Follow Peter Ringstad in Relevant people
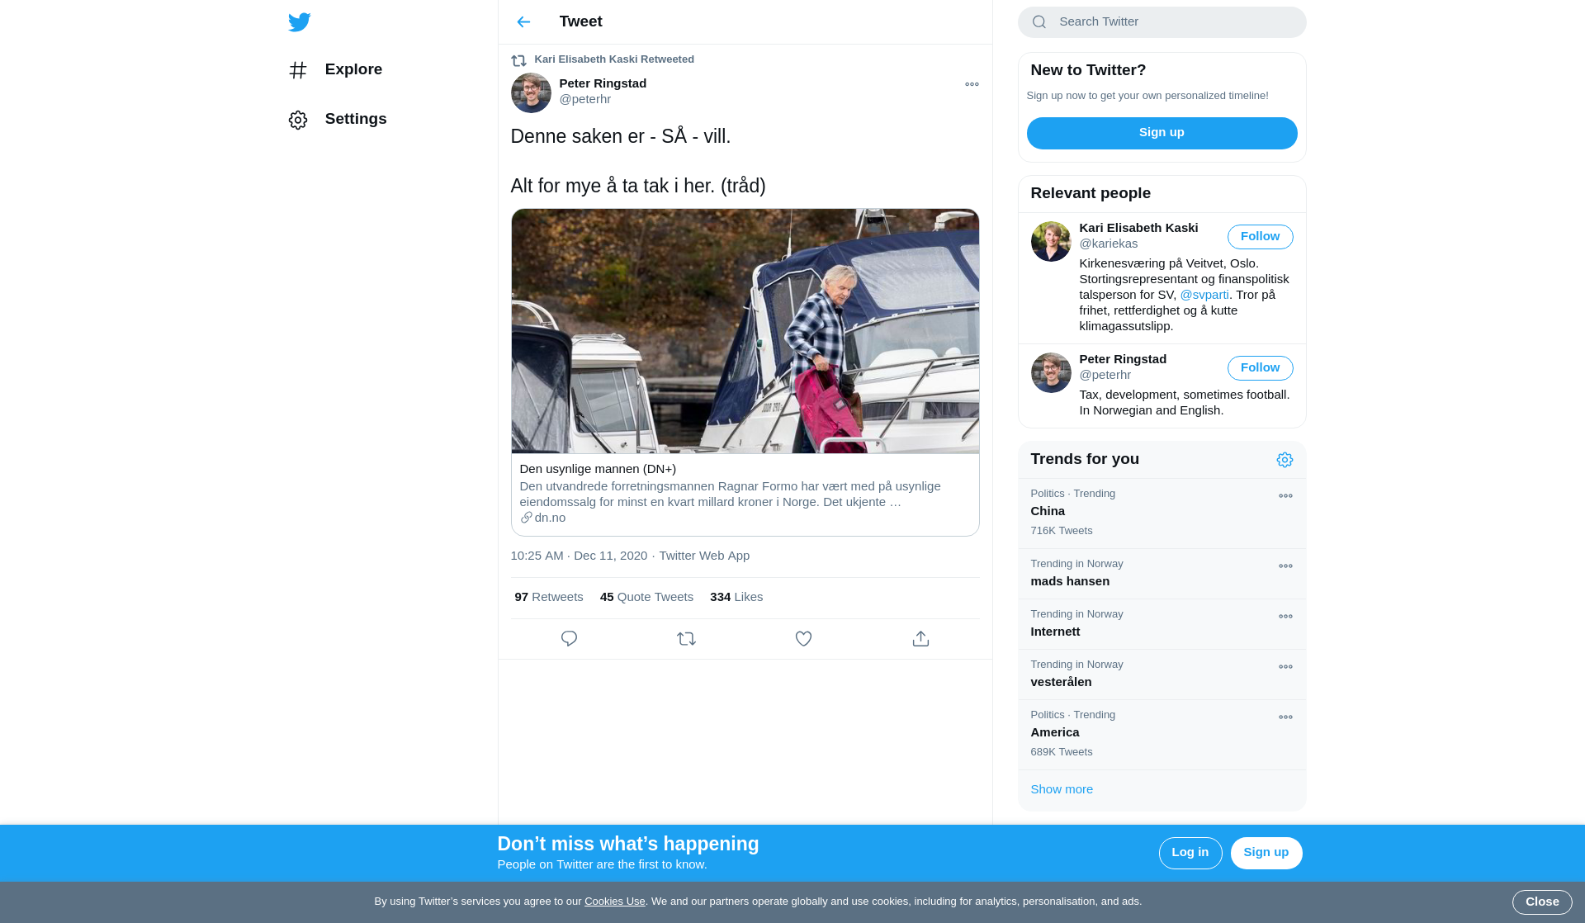The image size is (1585, 923). tap(1260, 368)
